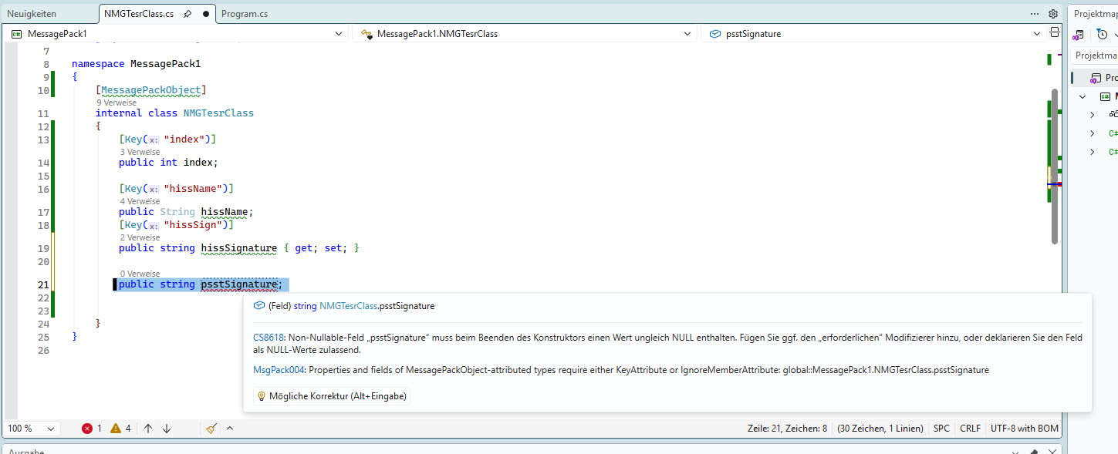Image resolution: width=1118 pixels, height=454 pixels.
Task: Run code cleanup broom icon
Action: 211,429
